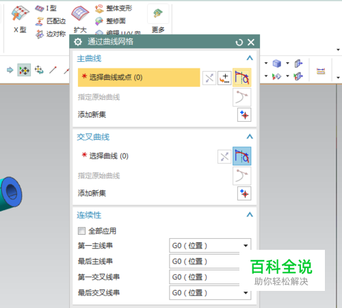Screen dimensions: 342x308
Task: Click the move/rotate object toolbar icon
Action: pyautogui.click(x=39, y=70)
